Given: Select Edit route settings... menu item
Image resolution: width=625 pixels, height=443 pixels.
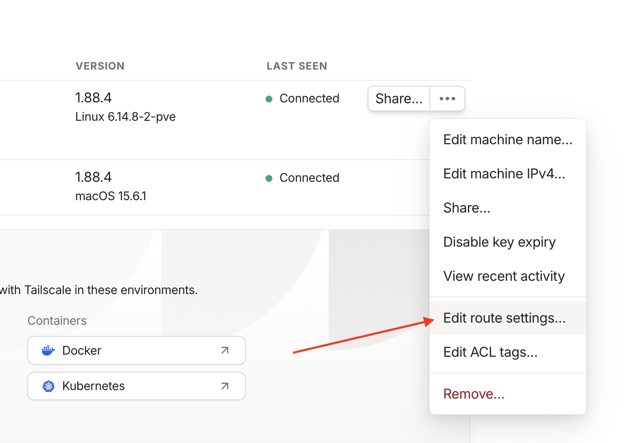Looking at the screenshot, I should pyautogui.click(x=504, y=318).
